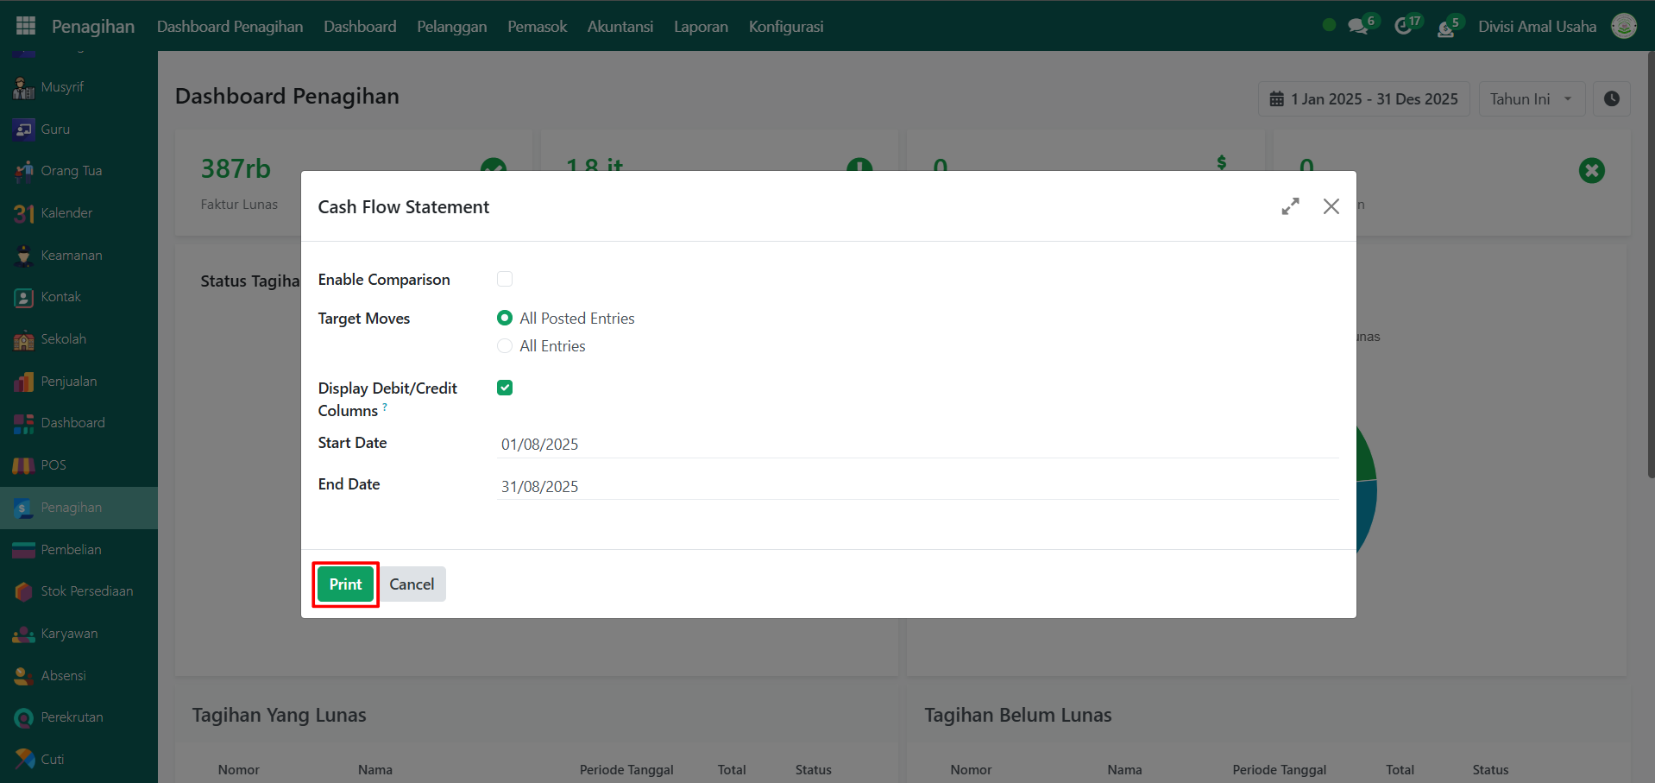Enable the Enable Comparison checkbox
Viewport: 1655px width, 783px height.
(x=505, y=279)
